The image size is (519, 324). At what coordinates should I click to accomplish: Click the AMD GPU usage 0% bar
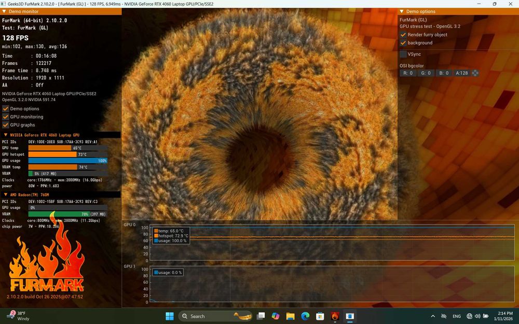[x=68, y=208]
